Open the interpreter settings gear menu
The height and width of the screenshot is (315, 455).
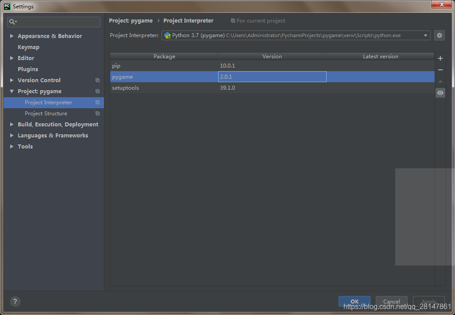440,35
